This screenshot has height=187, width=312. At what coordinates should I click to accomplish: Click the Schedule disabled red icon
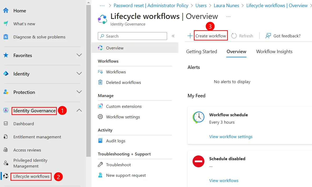pyautogui.click(x=198, y=161)
